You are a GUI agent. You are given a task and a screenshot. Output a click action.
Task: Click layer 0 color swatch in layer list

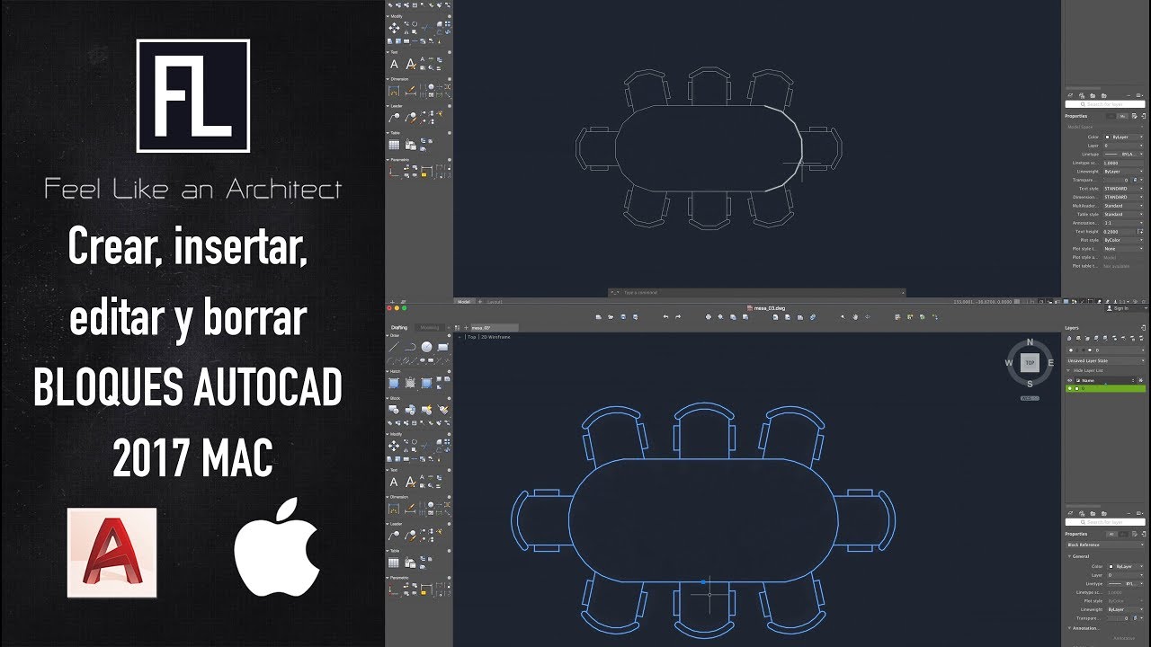click(x=1076, y=388)
